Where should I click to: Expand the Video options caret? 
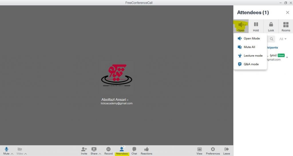[25, 154]
